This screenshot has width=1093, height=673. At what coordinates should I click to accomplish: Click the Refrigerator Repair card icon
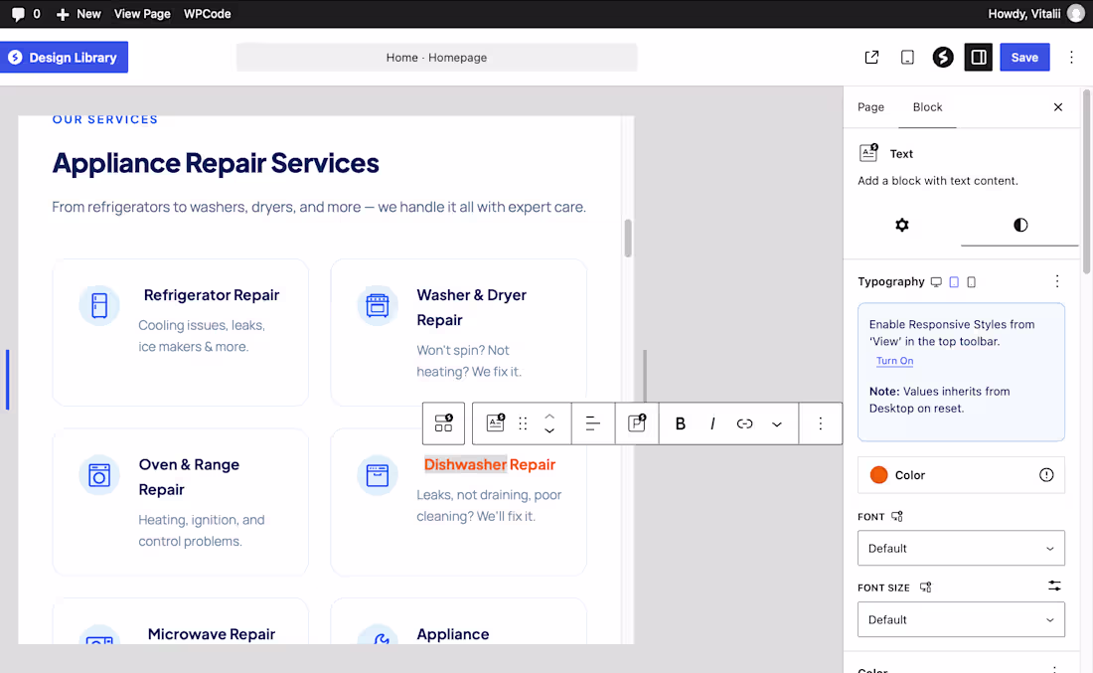click(x=99, y=305)
